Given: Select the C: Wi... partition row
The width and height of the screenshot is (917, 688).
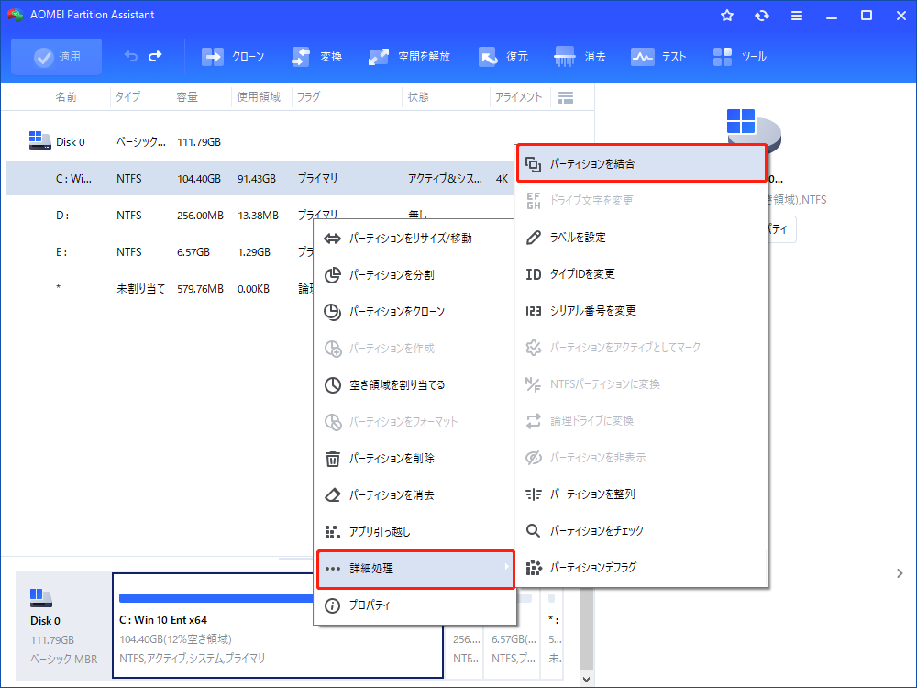Looking at the screenshot, I should coord(260,179).
